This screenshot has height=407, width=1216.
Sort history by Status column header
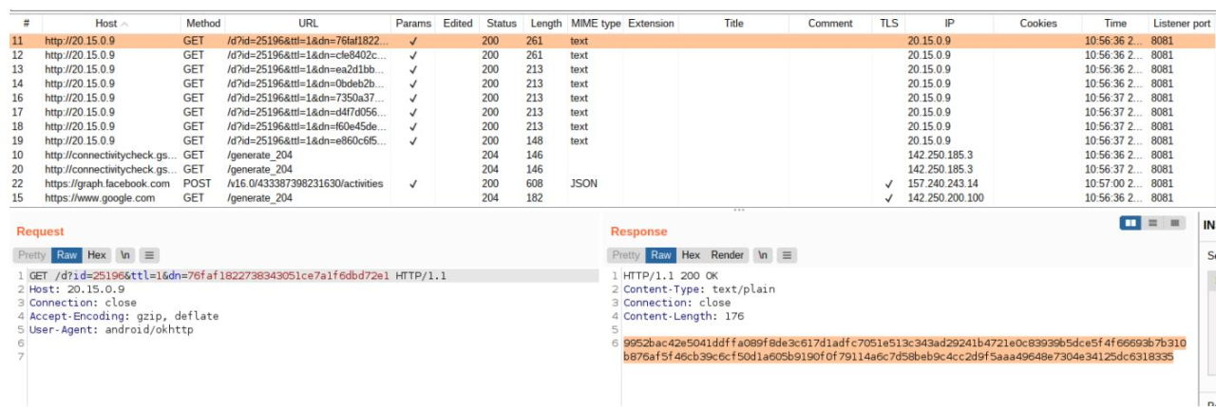[501, 23]
